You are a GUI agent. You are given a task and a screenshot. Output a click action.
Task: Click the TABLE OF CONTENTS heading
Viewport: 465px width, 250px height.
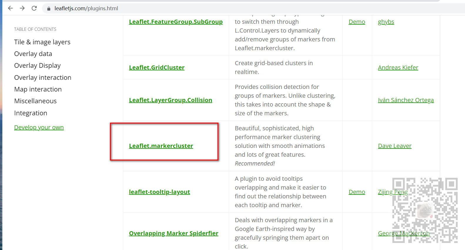click(x=35, y=29)
